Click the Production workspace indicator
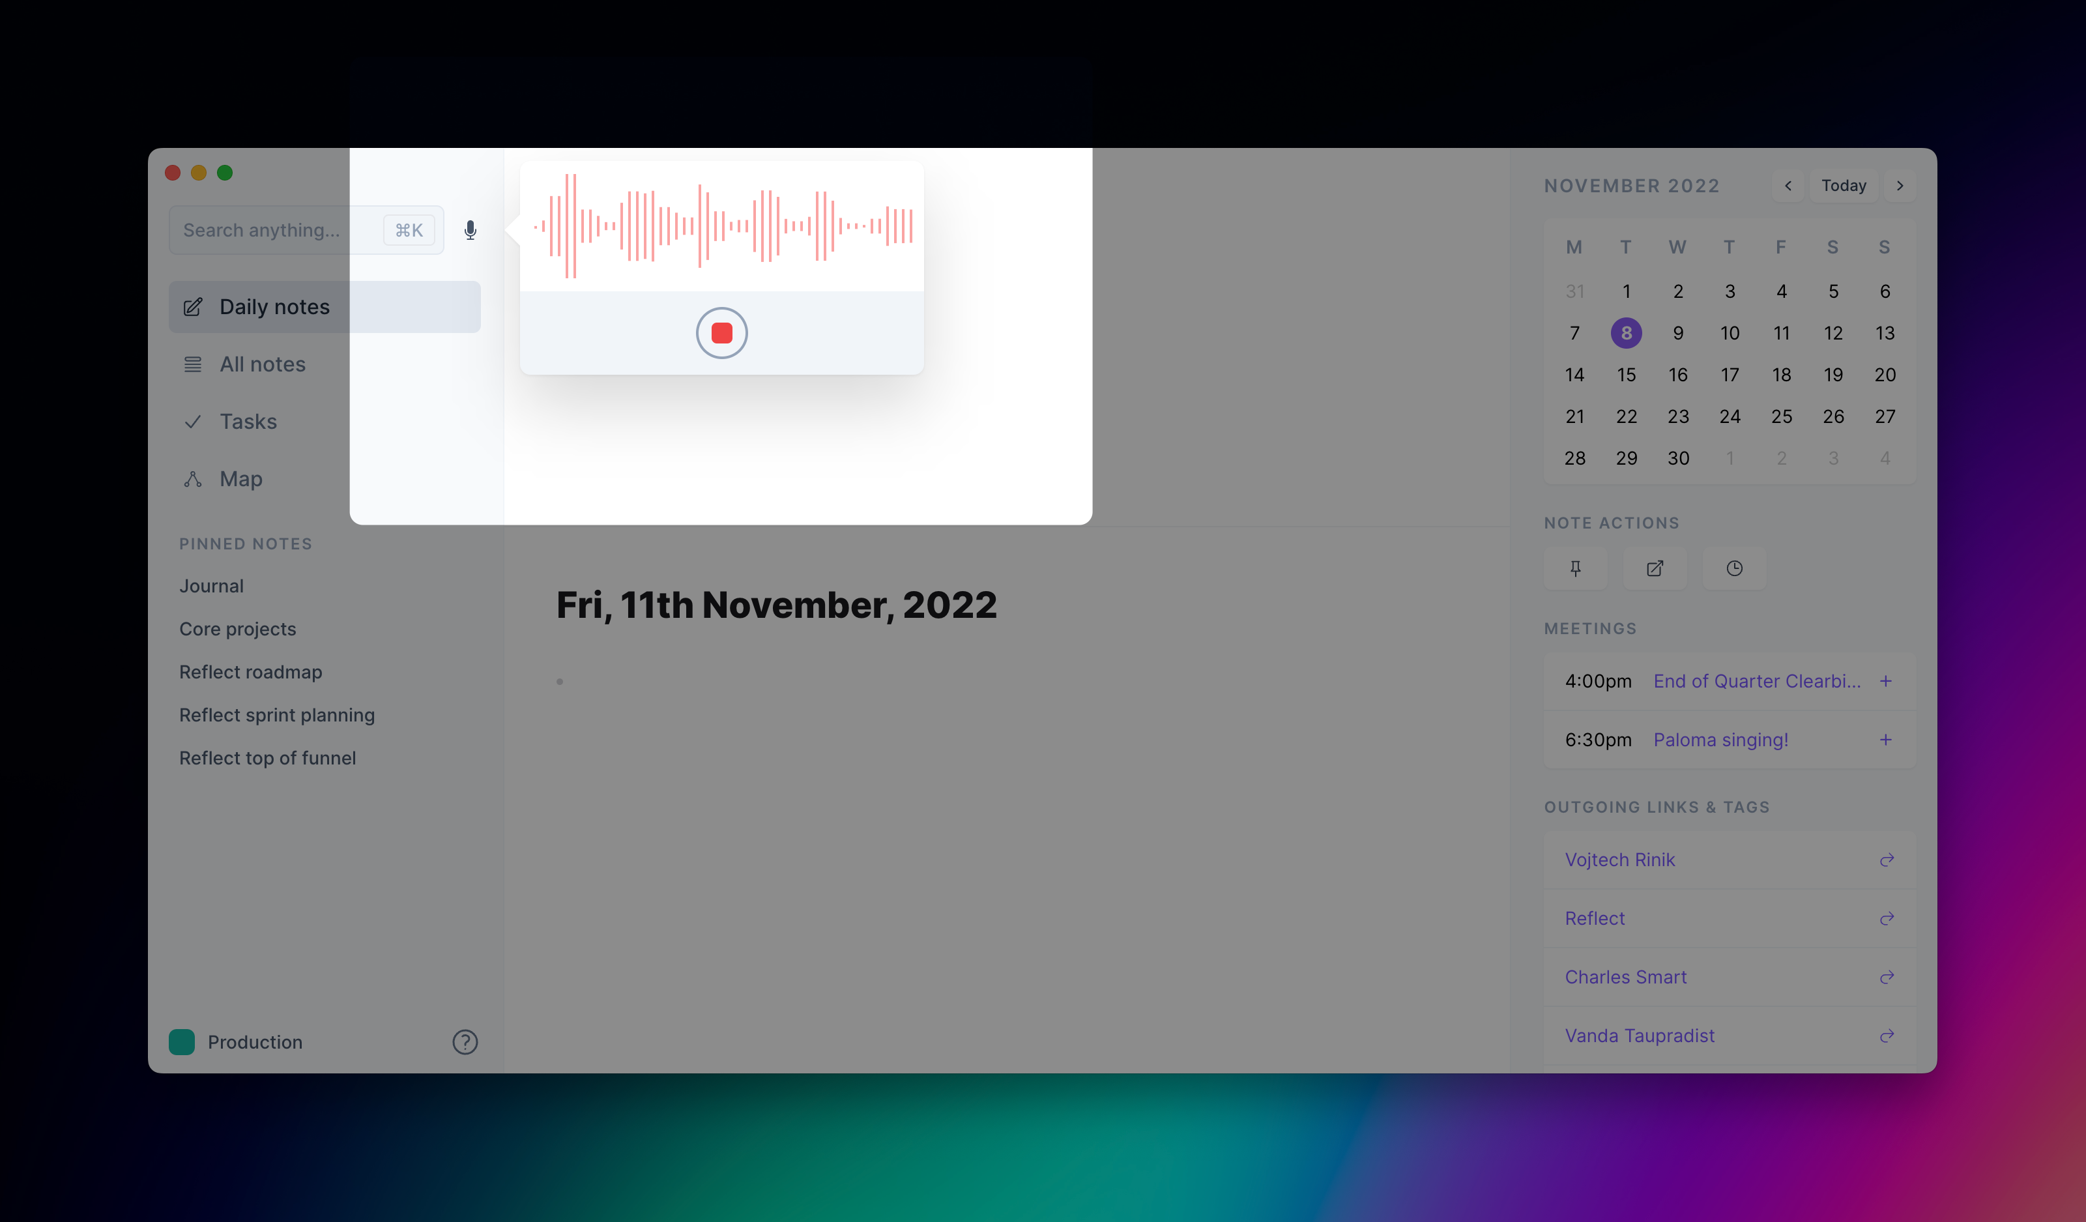The height and width of the screenshot is (1222, 2086). [234, 1040]
